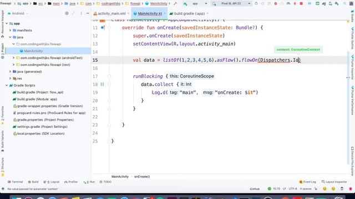The height and width of the screenshot is (199, 355).
Task: Open the Flutter Performance side panel
Action: pos(353,100)
